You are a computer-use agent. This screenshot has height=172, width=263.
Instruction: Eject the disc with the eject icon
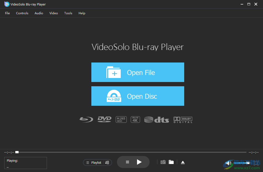[183, 162]
